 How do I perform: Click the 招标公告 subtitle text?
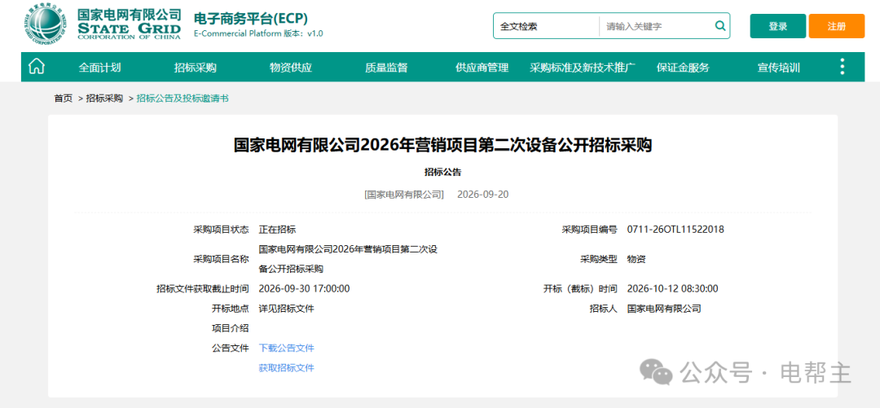442,172
